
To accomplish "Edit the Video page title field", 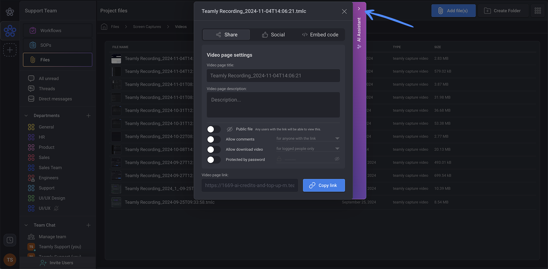I will pyautogui.click(x=273, y=75).
